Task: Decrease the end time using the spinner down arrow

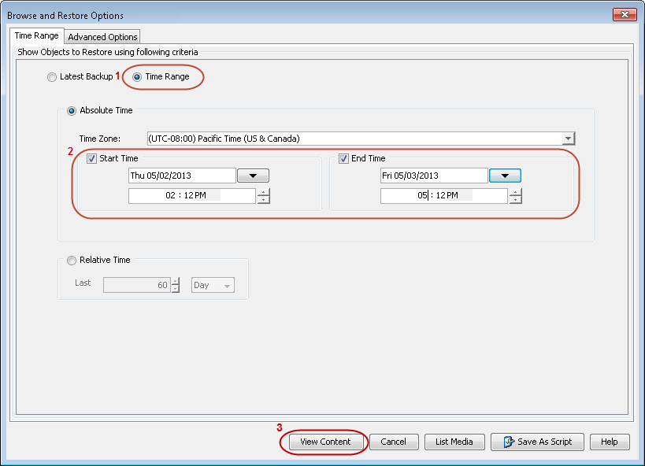Action: point(516,198)
